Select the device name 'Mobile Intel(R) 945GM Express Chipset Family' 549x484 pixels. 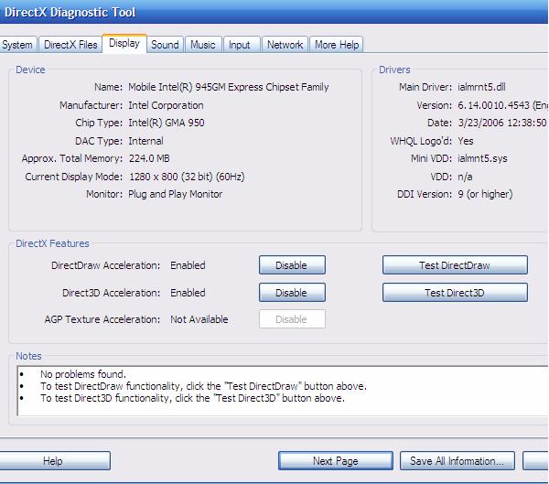pyautogui.click(x=228, y=87)
